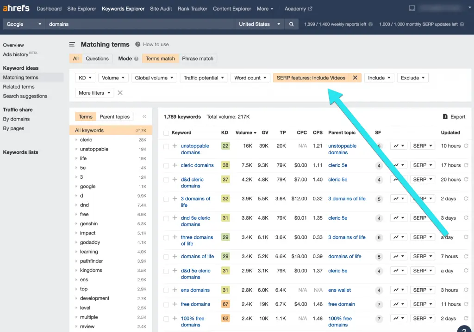Viewport: 474px width, 332px height.
Task: Clear all active filters beside More filters
Action: [x=119, y=92]
